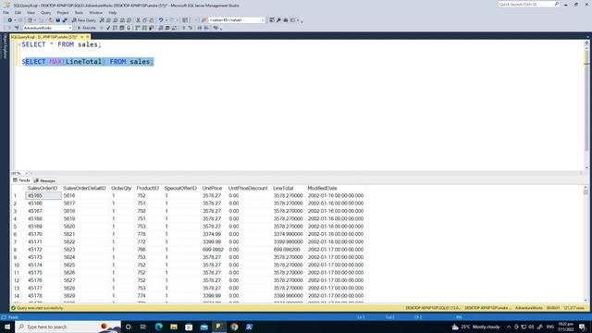Viewport: 592px width, 333px height.
Task: Click the Undo arrow icon
Action: click(x=161, y=20)
